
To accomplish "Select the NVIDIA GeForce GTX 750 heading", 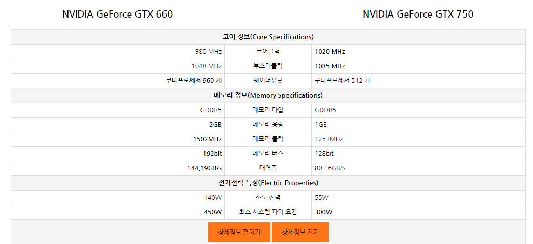I will coord(418,15).
